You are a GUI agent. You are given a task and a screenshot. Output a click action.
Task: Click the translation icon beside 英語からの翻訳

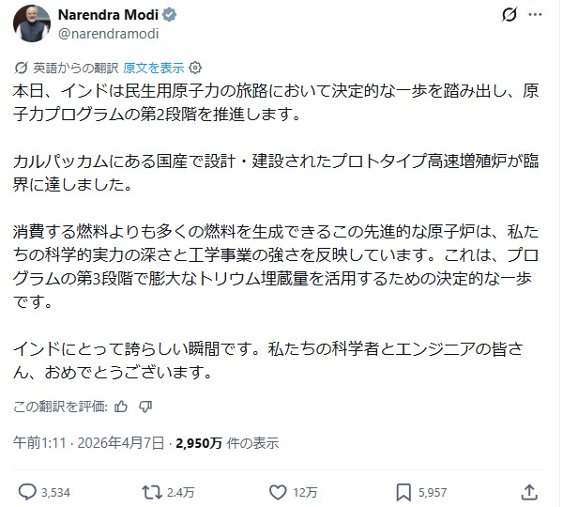22,68
